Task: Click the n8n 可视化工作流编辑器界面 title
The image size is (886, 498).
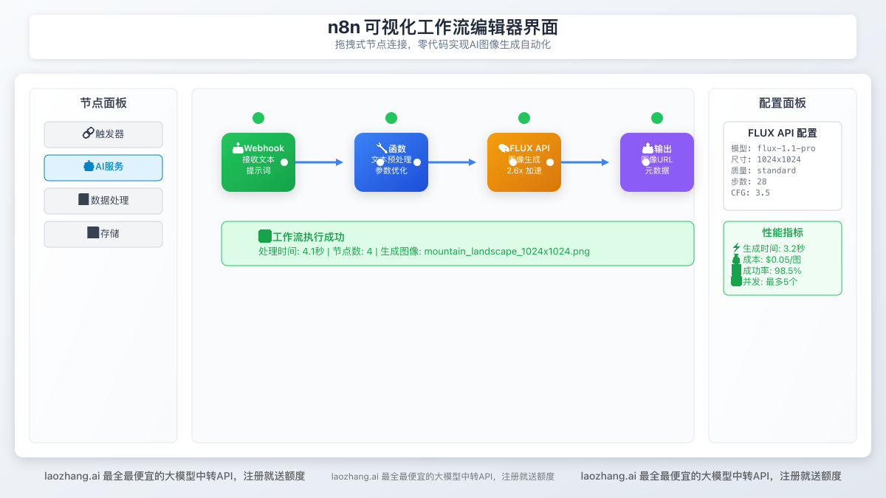Action: 443,28
